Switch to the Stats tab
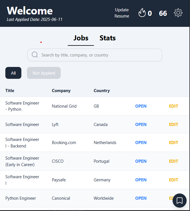Screen dimensions: 190x211 [x=107, y=38]
